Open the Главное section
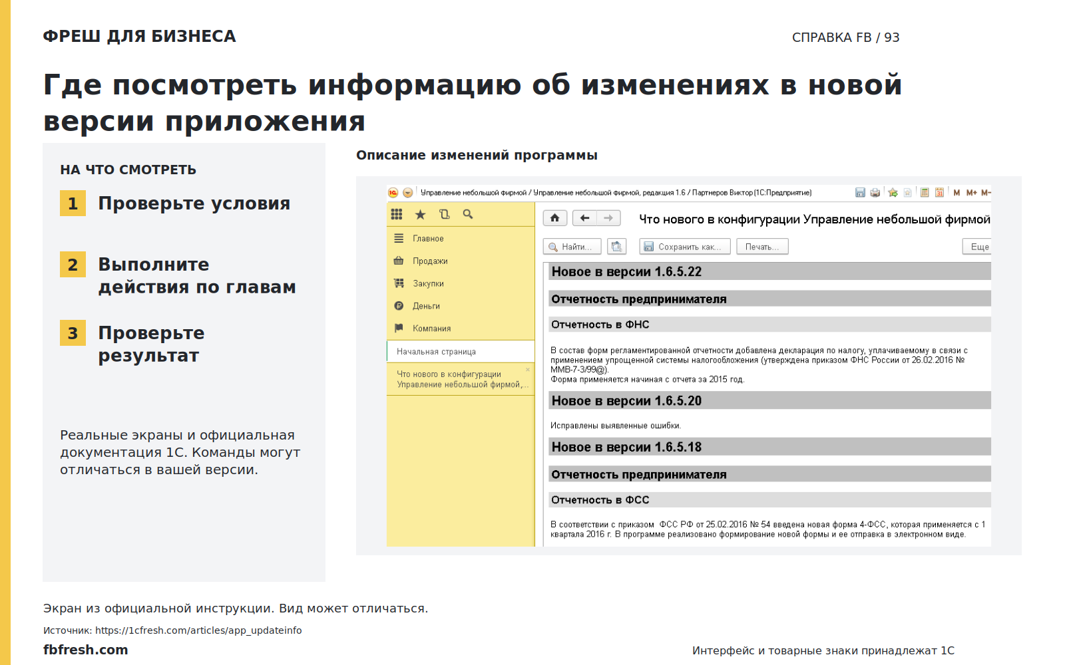1065x665 pixels. [x=461, y=238]
